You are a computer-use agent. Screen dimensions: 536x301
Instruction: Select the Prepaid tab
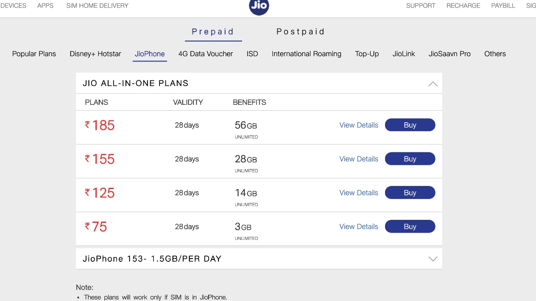coord(213,32)
